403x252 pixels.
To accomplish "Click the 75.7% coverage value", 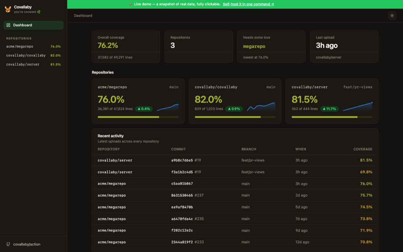I will pyautogui.click(x=366, y=196).
